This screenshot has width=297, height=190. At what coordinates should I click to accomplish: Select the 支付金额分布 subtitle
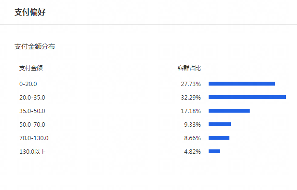tap(35, 46)
